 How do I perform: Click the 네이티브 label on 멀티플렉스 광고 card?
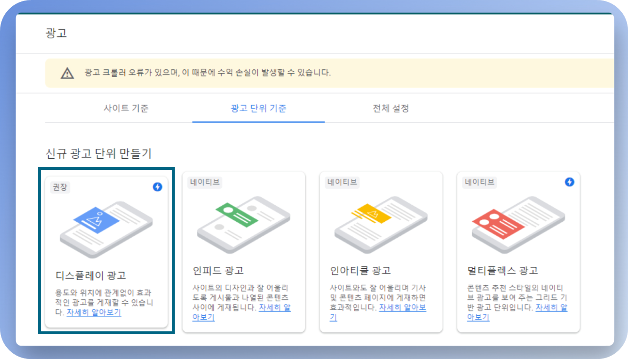[x=479, y=182]
